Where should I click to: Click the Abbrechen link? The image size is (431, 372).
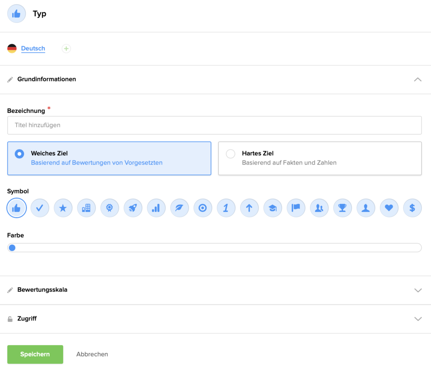(92, 354)
